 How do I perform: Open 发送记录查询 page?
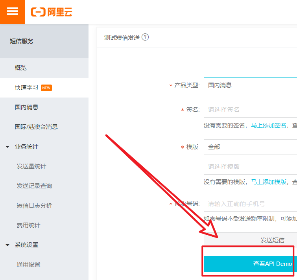click(x=35, y=186)
